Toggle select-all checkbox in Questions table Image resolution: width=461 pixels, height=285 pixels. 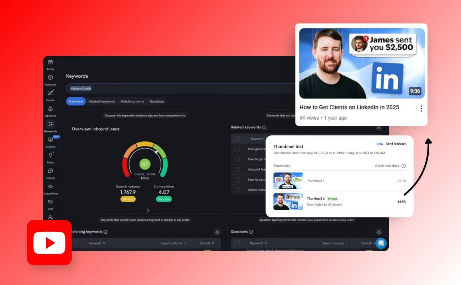[237, 243]
